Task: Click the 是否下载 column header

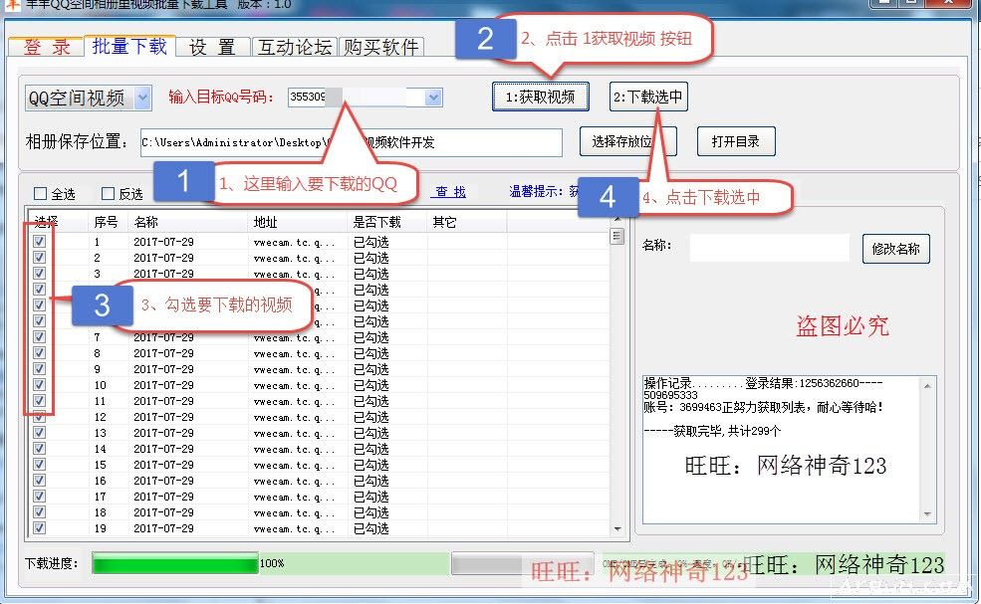Action: click(x=376, y=222)
